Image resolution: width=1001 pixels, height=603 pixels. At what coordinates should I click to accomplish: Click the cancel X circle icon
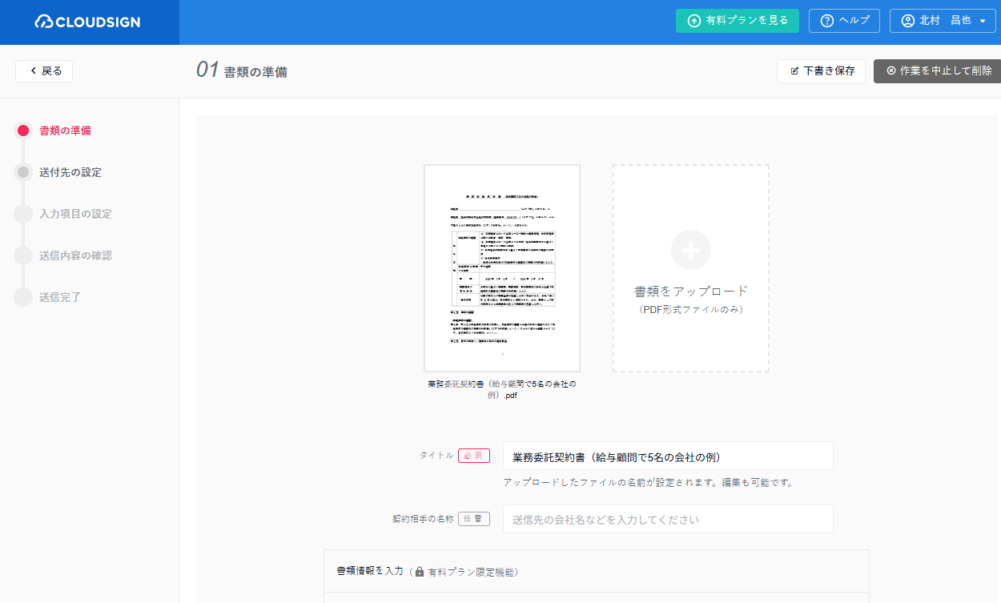coord(890,70)
